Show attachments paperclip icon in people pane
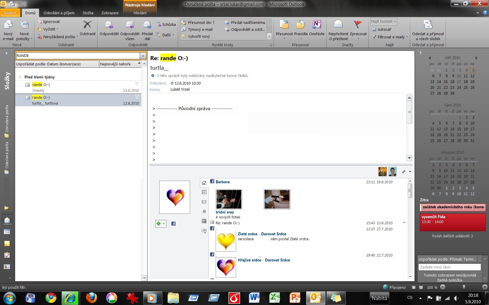Screen dimensions: 489x305 pyautogui.click(x=204, y=211)
